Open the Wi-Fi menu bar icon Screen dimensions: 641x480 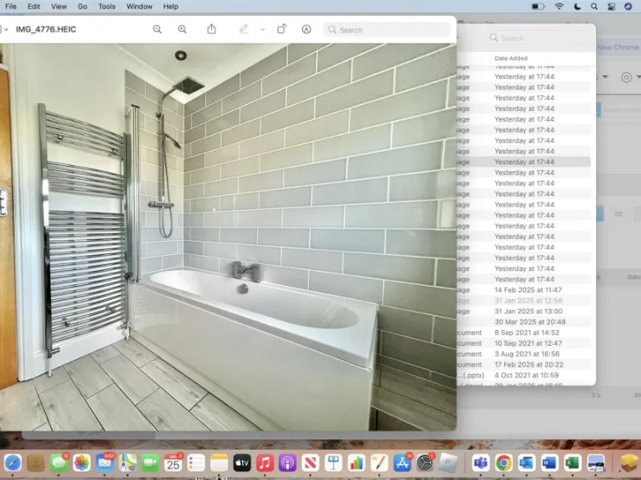click(559, 7)
